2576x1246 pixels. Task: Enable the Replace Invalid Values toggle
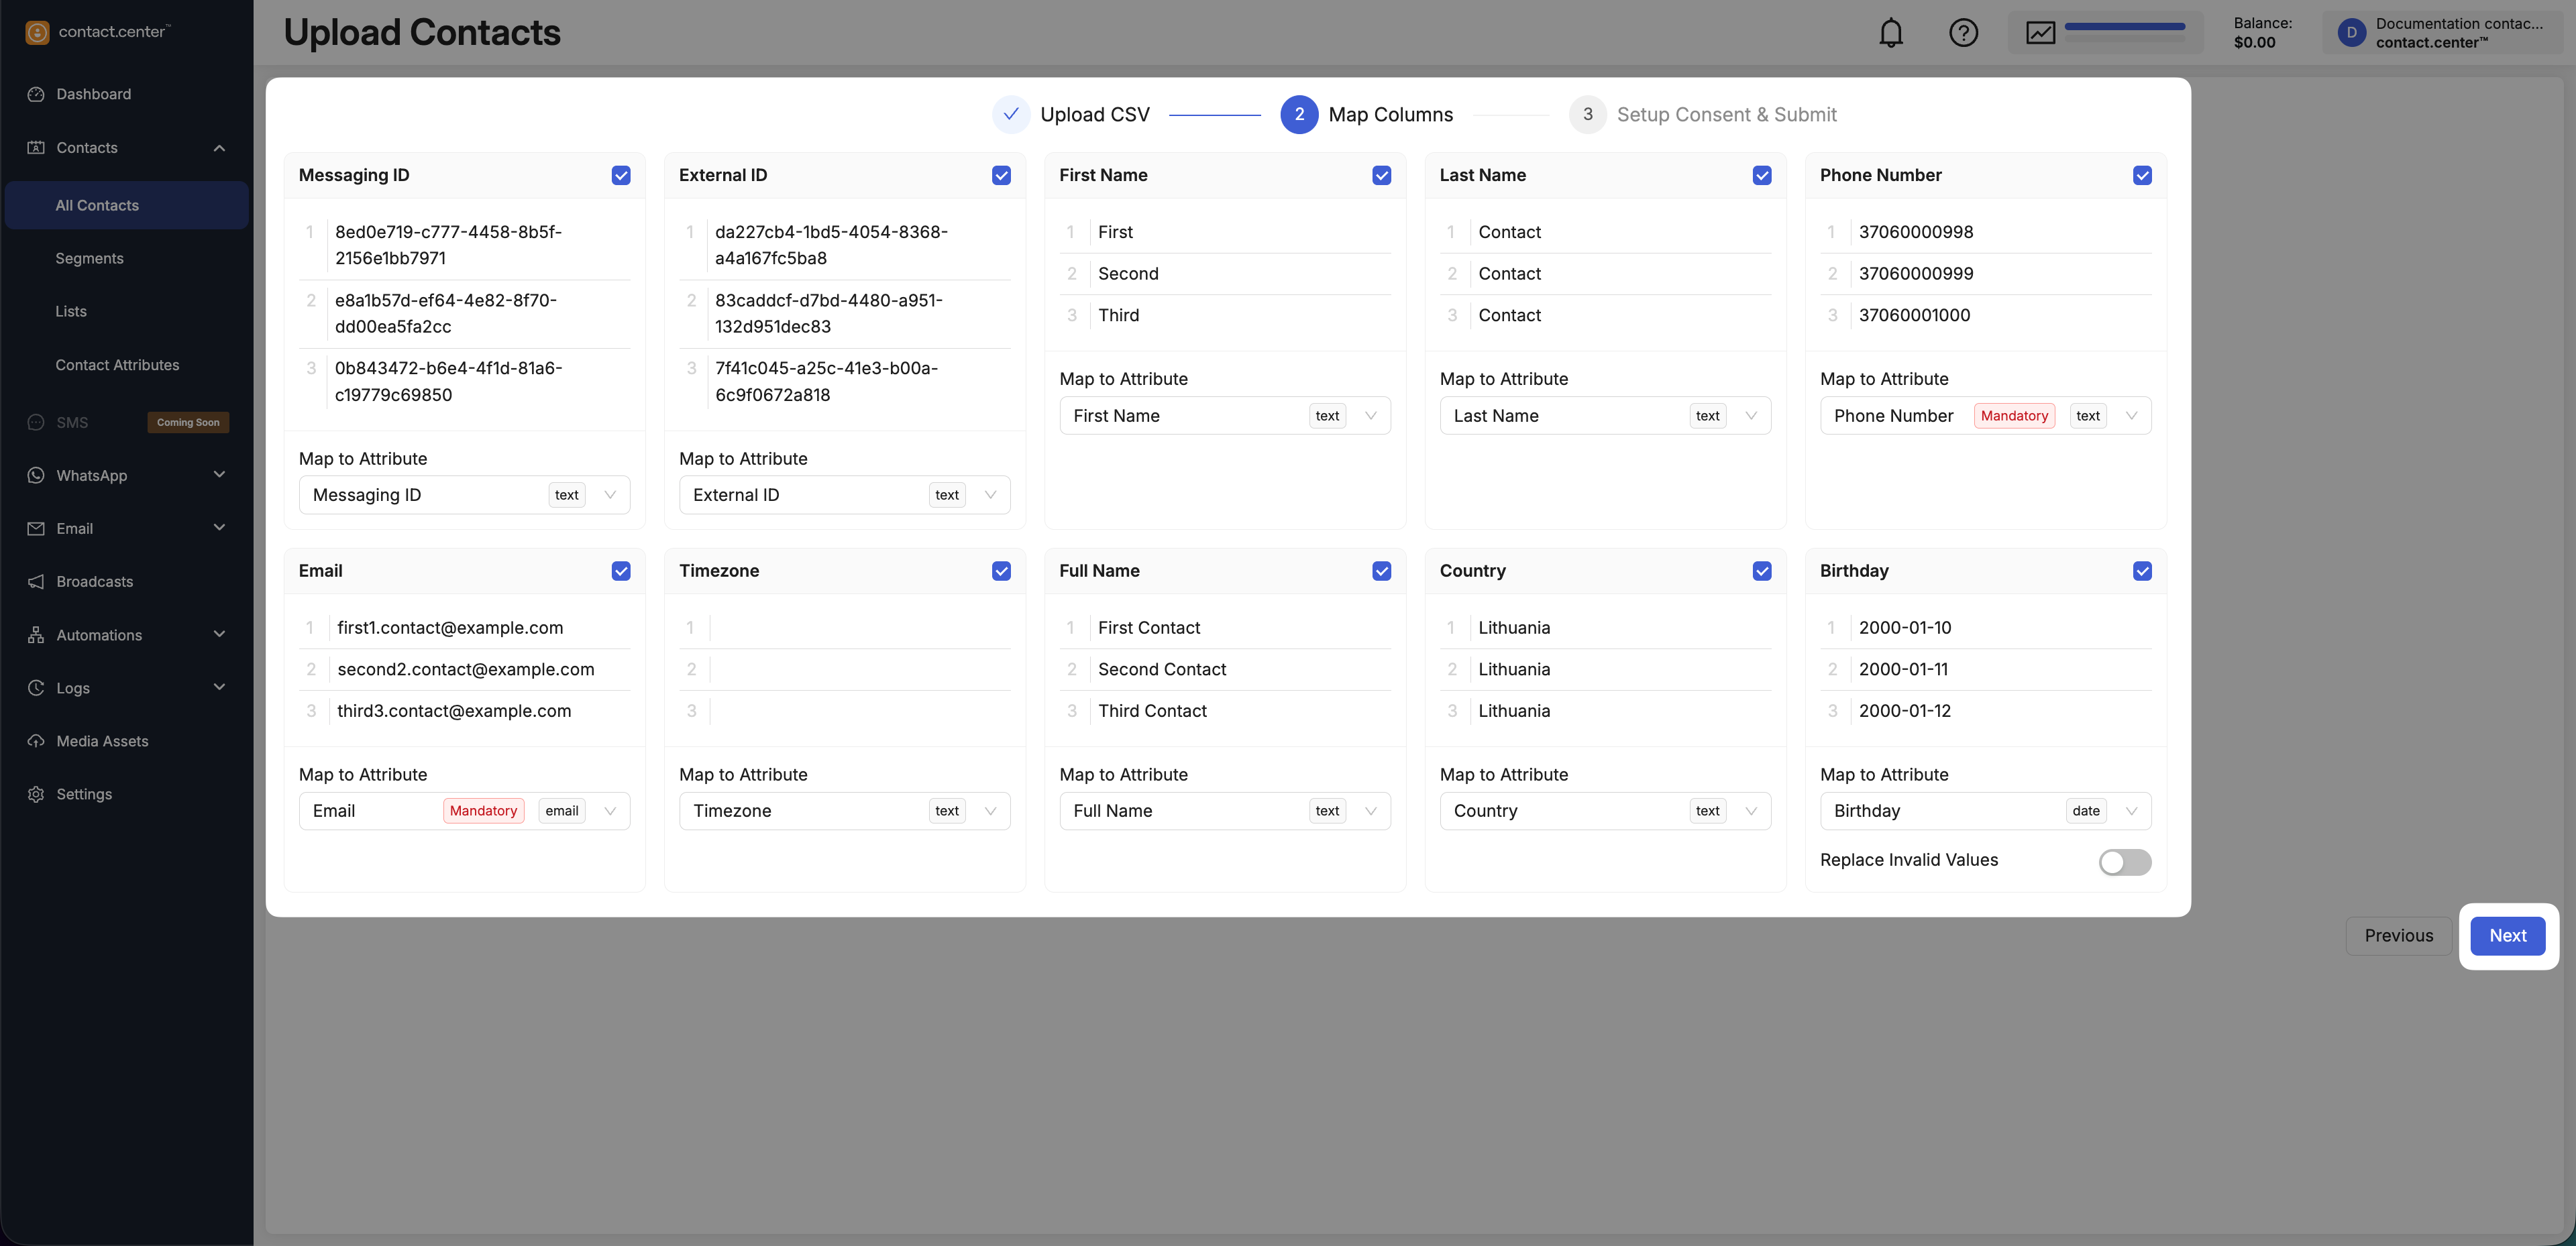click(2124, 862)
